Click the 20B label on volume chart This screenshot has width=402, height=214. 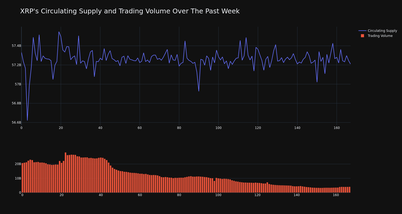coord(18,164)
